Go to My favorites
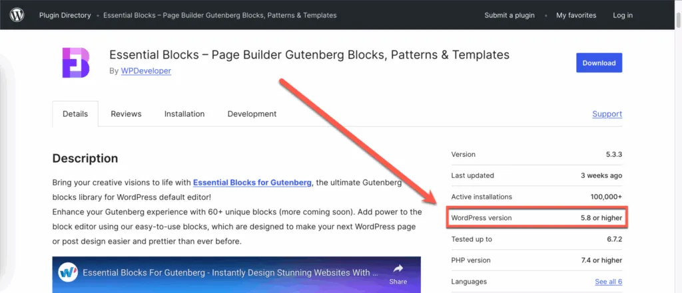682x293 pixels. click(x=576, y=15)
